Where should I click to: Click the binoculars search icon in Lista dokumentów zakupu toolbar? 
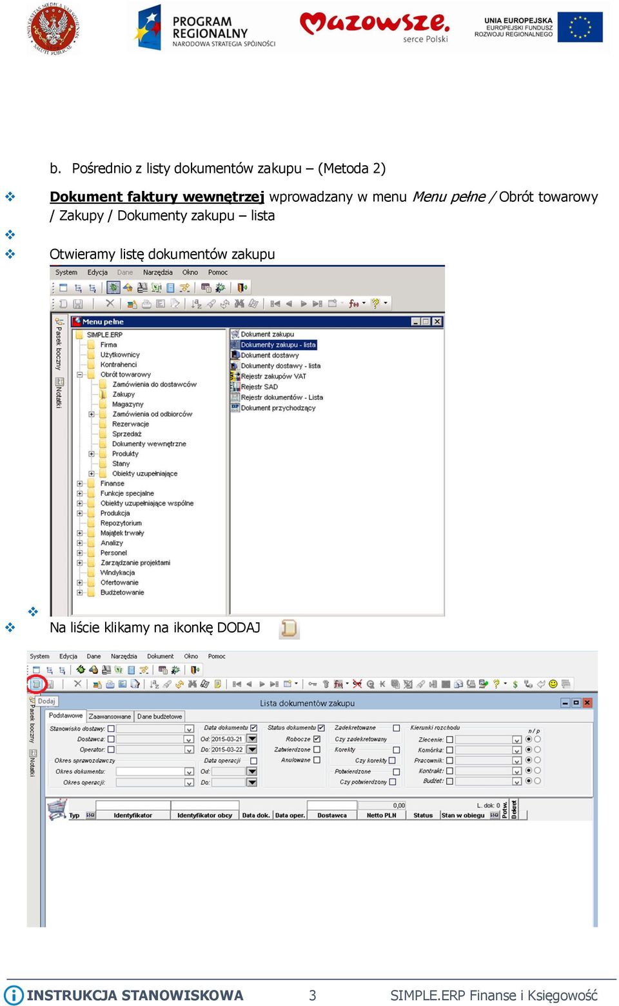pos(193,684)
